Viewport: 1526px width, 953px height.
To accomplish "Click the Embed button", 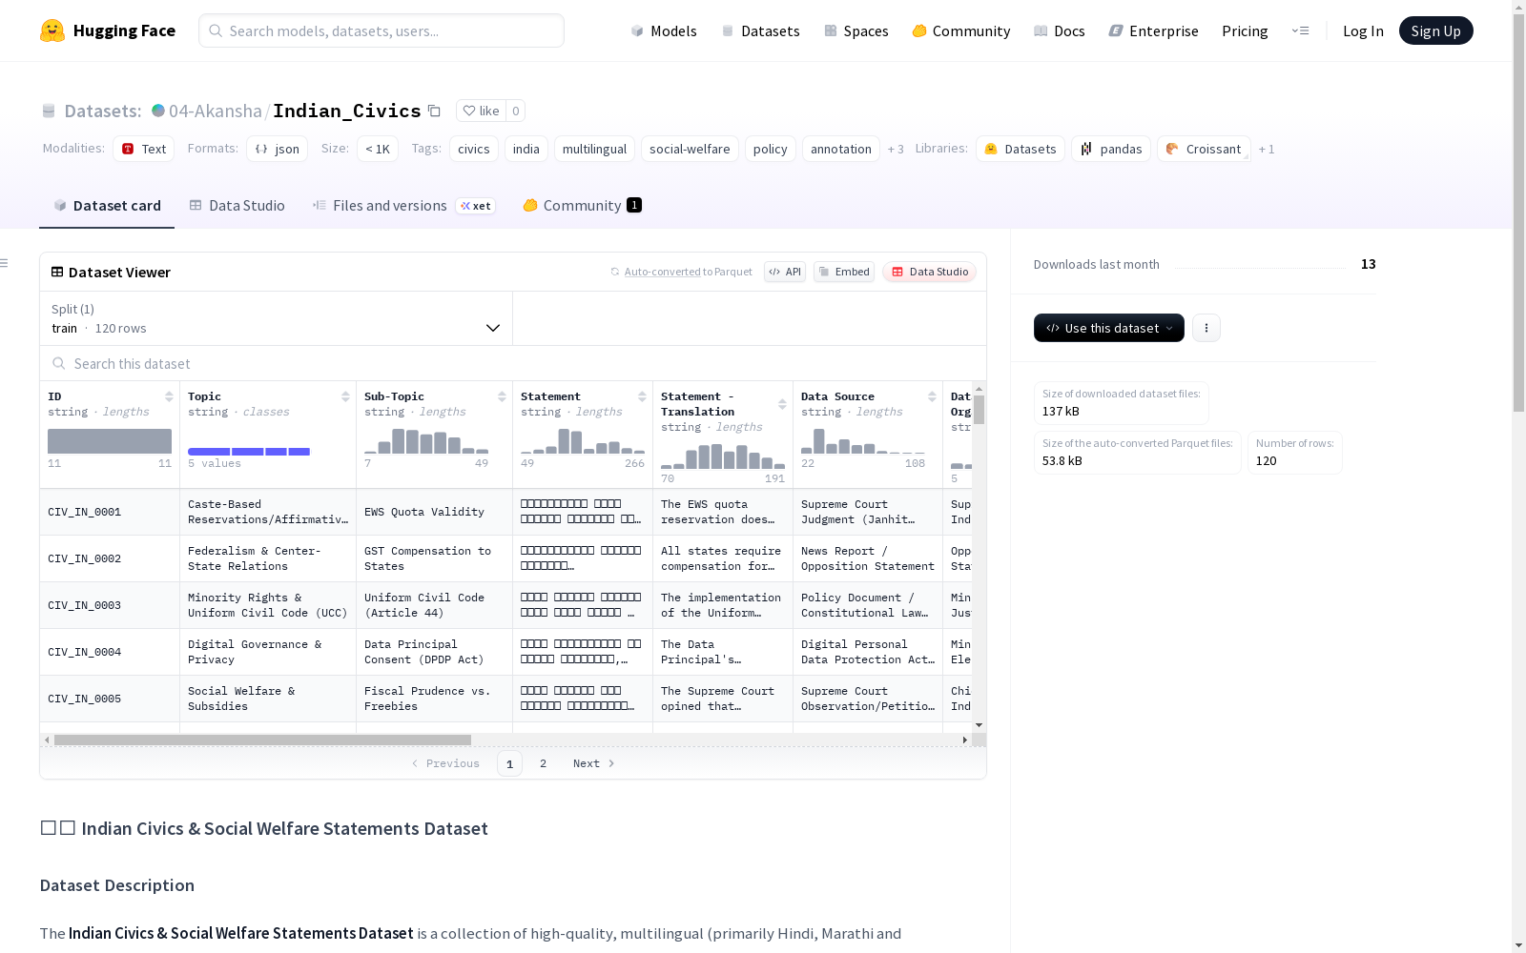I will point(844,272).
